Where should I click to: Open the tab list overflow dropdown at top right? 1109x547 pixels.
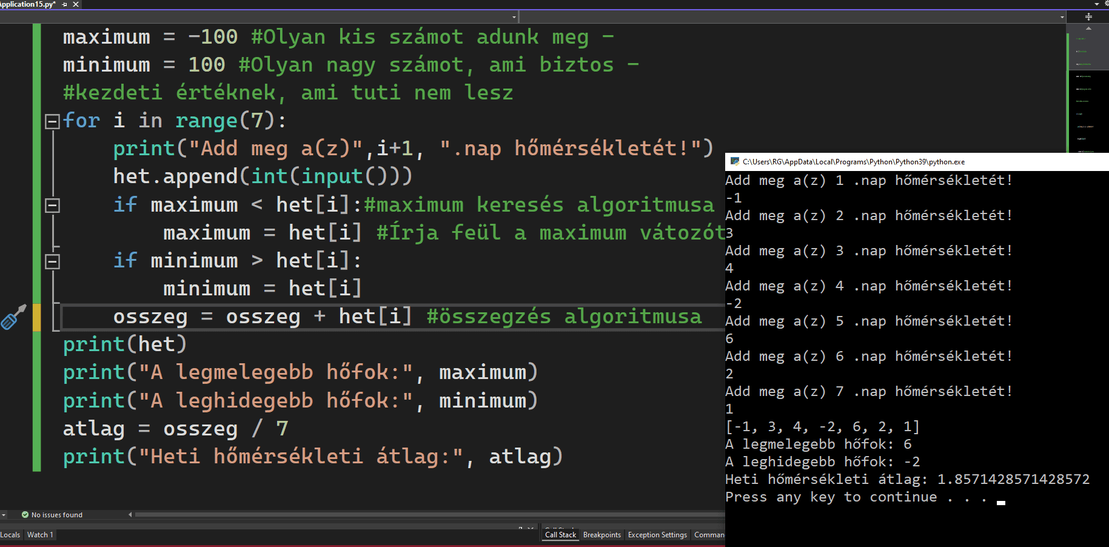[x=1096, y=4]
